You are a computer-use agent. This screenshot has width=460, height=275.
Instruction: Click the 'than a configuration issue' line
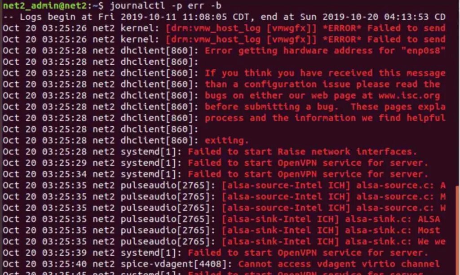click(221, 84)
